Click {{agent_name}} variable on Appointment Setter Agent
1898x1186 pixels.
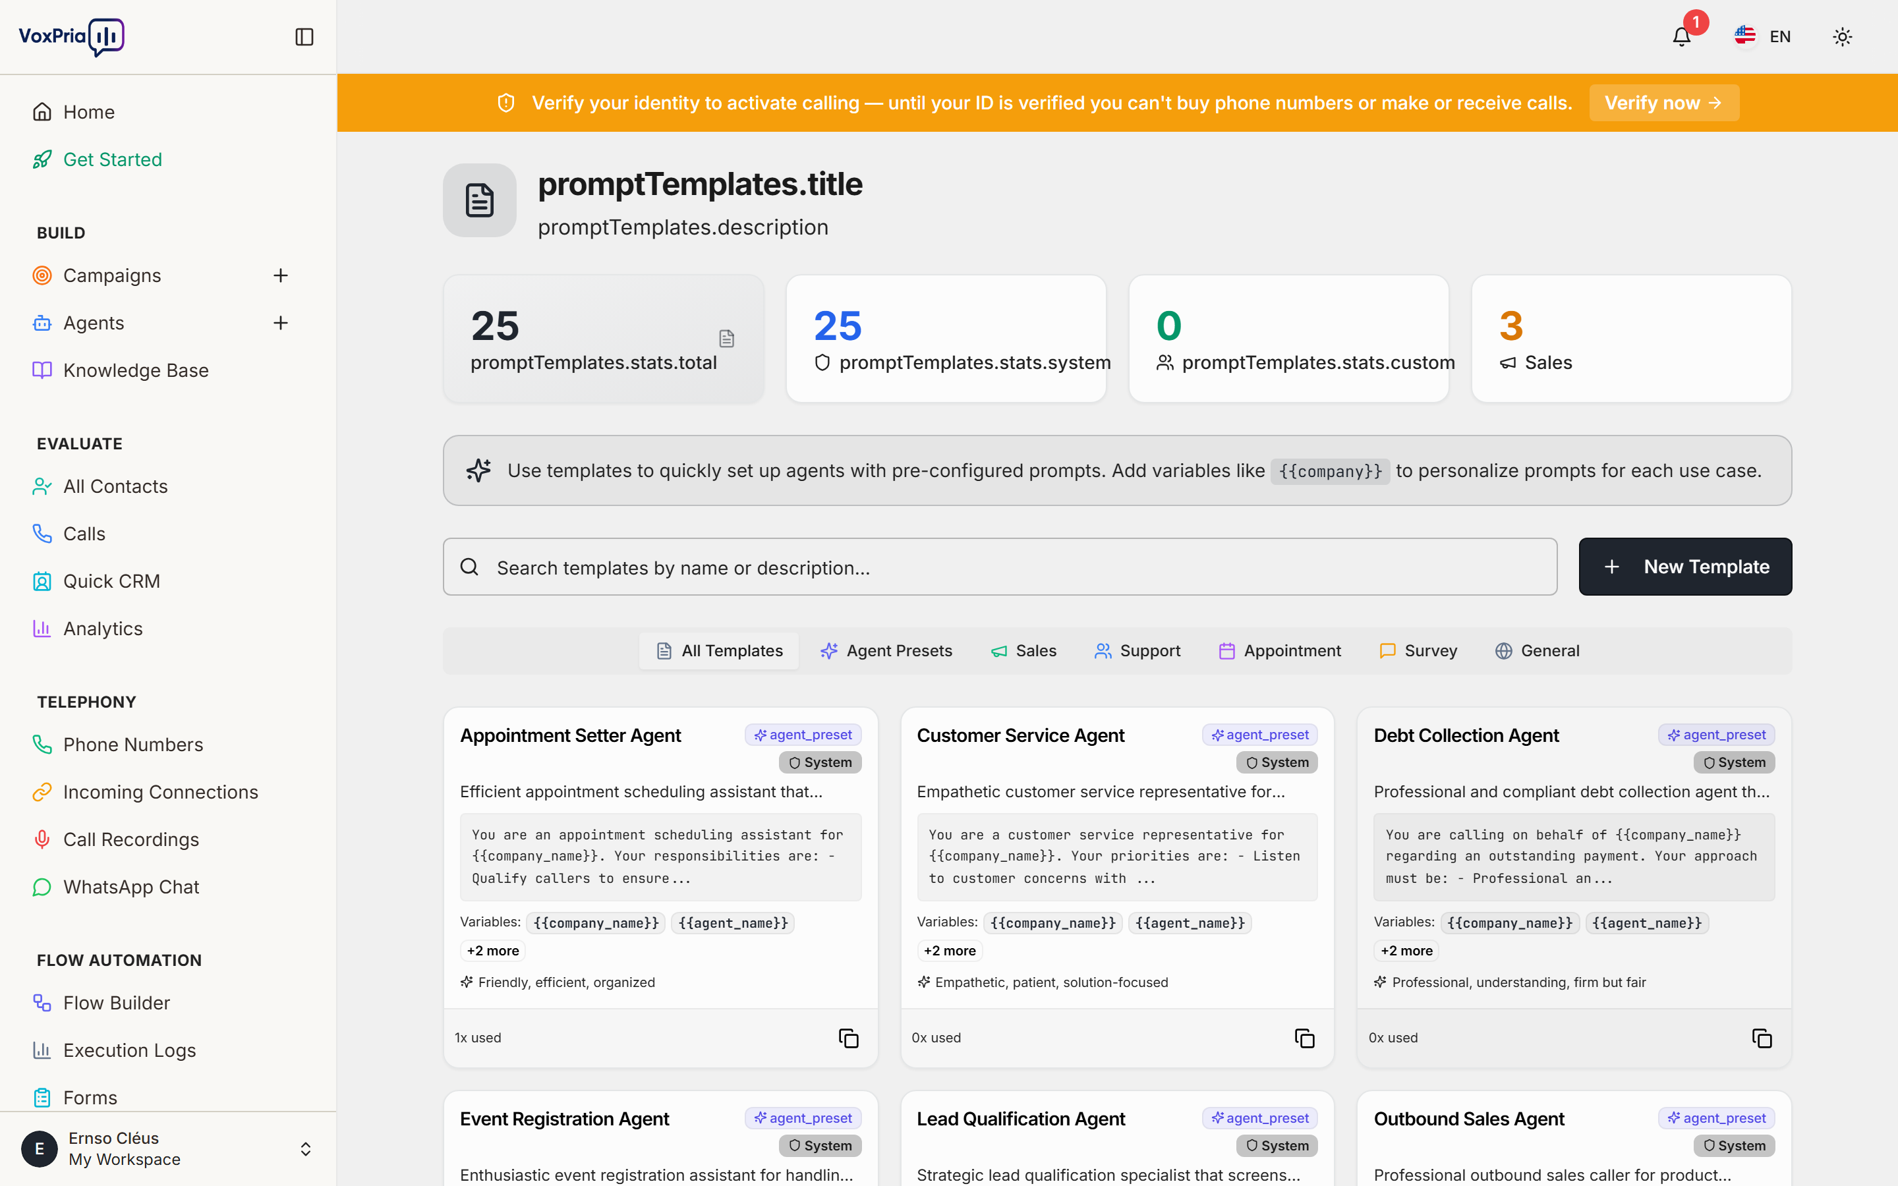coord(733,923)
